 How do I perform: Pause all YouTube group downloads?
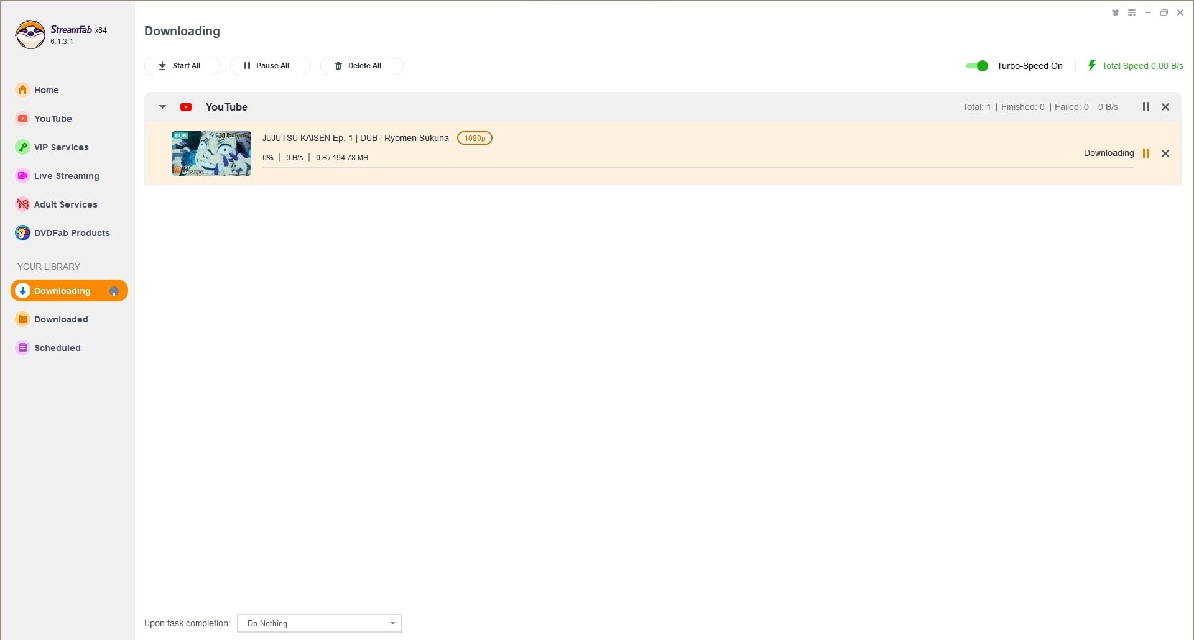tap(1146, 107)
